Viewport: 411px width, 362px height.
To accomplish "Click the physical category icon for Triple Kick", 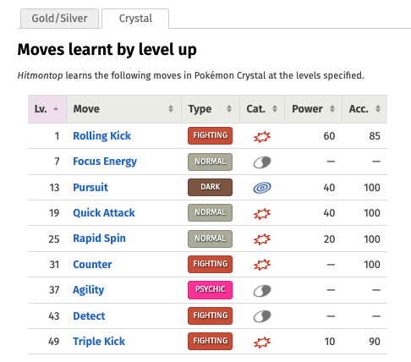I will click(x=262, y=343).
